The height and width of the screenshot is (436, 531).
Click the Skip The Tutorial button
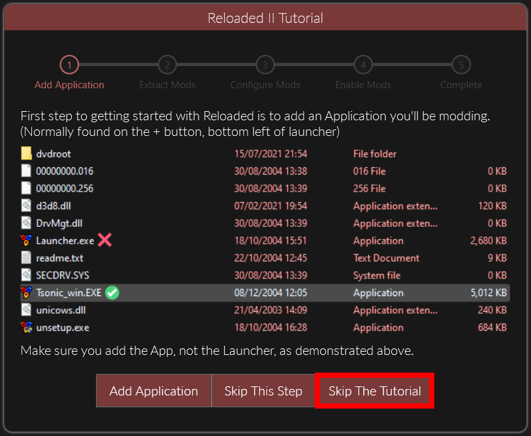(x=374, y=390)
